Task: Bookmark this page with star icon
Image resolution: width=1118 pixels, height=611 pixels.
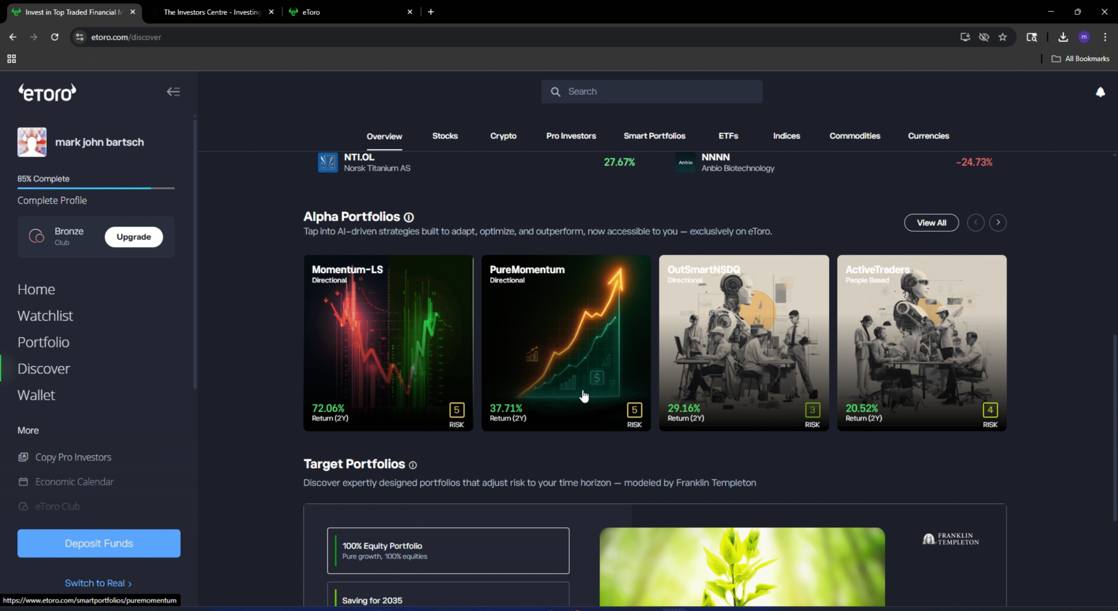Action: pyautogui.click(x=1003, y=37)
